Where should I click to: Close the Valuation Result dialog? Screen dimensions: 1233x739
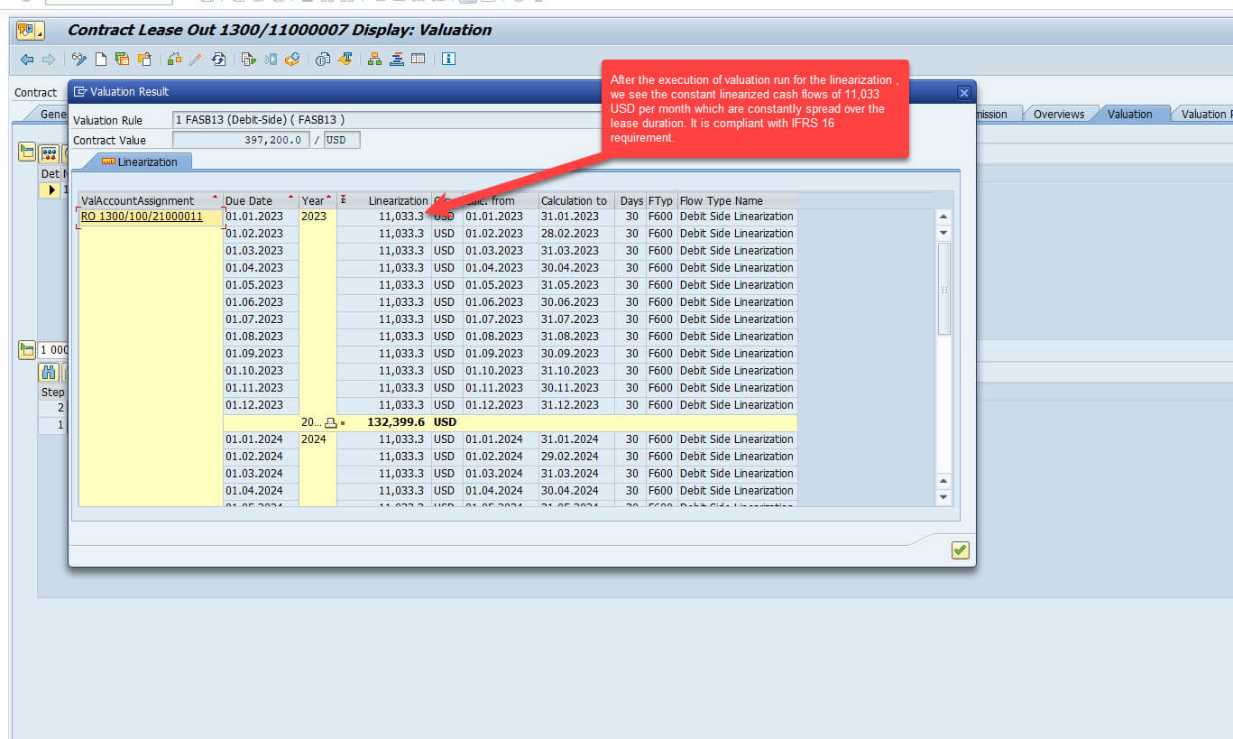963,92
